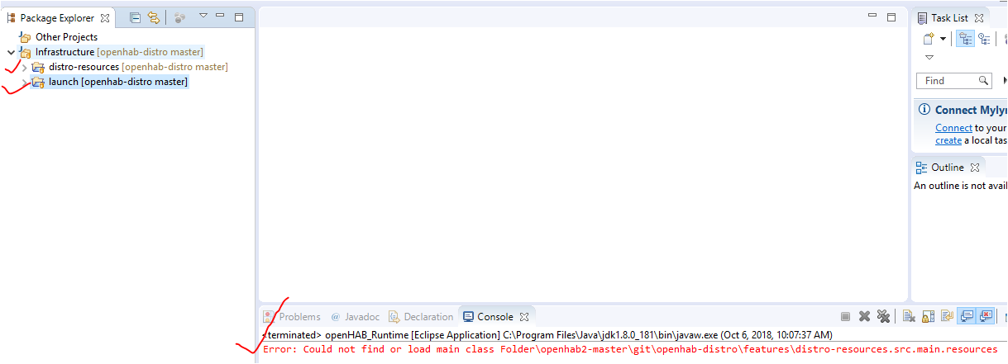Toggle console Word Wrap

coord(946,316)
